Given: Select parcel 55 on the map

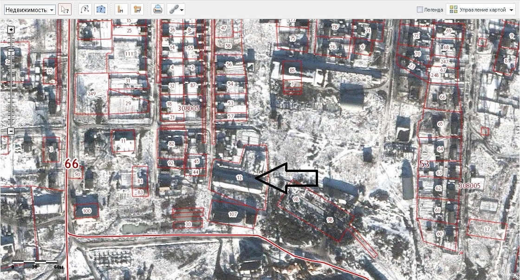Looking at the screenshot, I should (190, 48).
